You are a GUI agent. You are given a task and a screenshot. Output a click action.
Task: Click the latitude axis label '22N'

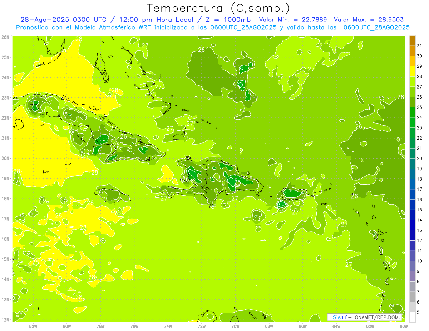click(x=5, y=118)
